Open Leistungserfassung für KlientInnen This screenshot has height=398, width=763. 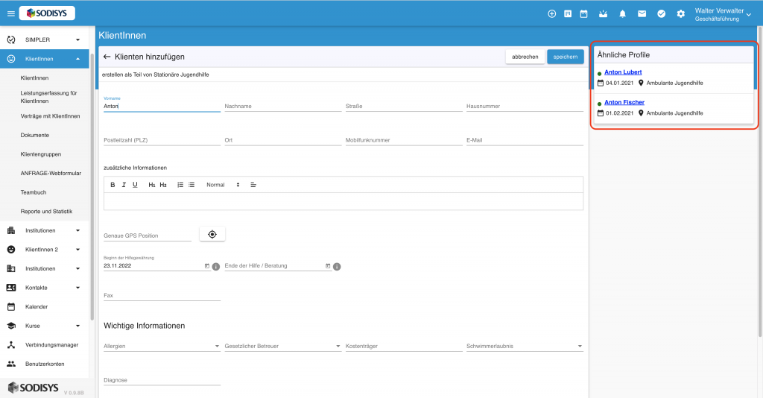click(48, 97)
